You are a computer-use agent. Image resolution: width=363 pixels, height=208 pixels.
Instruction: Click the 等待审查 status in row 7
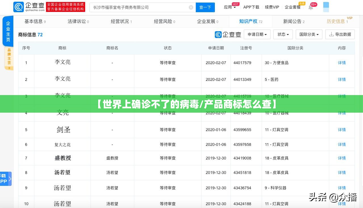coord(168,158)
